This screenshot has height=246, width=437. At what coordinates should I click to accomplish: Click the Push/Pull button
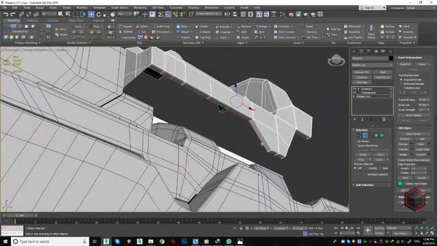(x=405, y=64)
